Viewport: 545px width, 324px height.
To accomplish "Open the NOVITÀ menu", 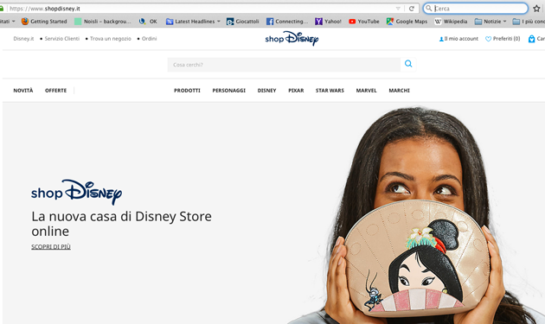I will tap(23, 91).
